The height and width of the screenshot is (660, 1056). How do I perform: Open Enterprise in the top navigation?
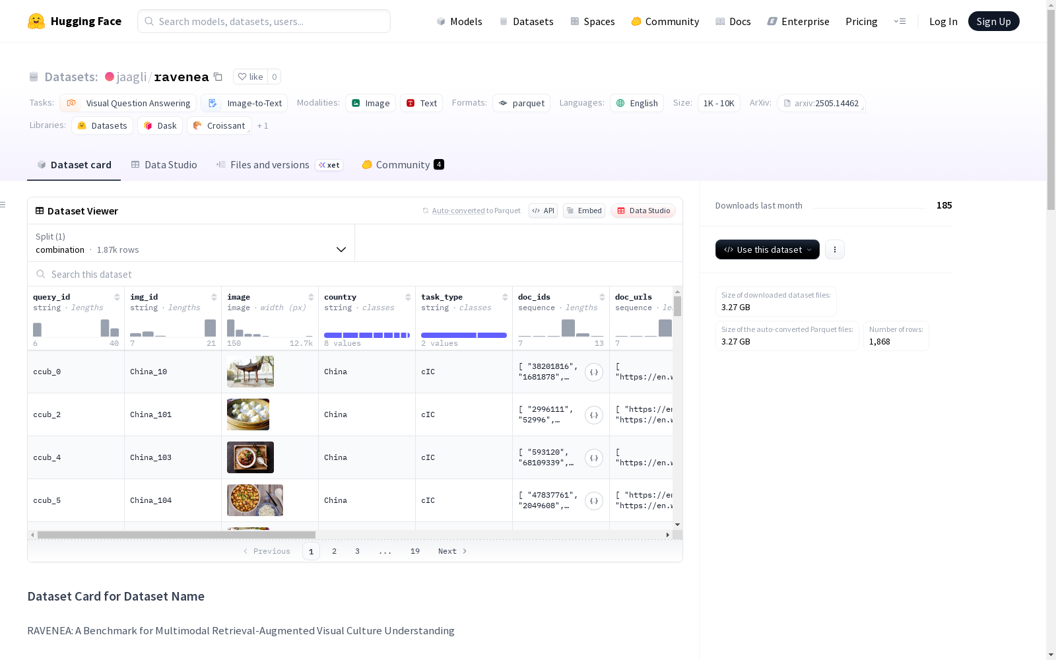pyautogui.click(x=798, y=21)
